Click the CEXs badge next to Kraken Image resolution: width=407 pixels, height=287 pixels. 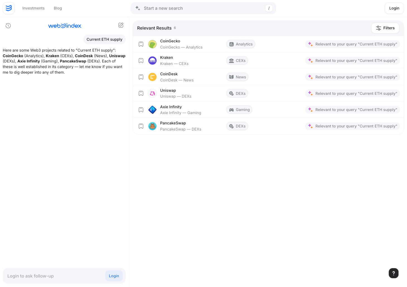(x=237, y=60)
